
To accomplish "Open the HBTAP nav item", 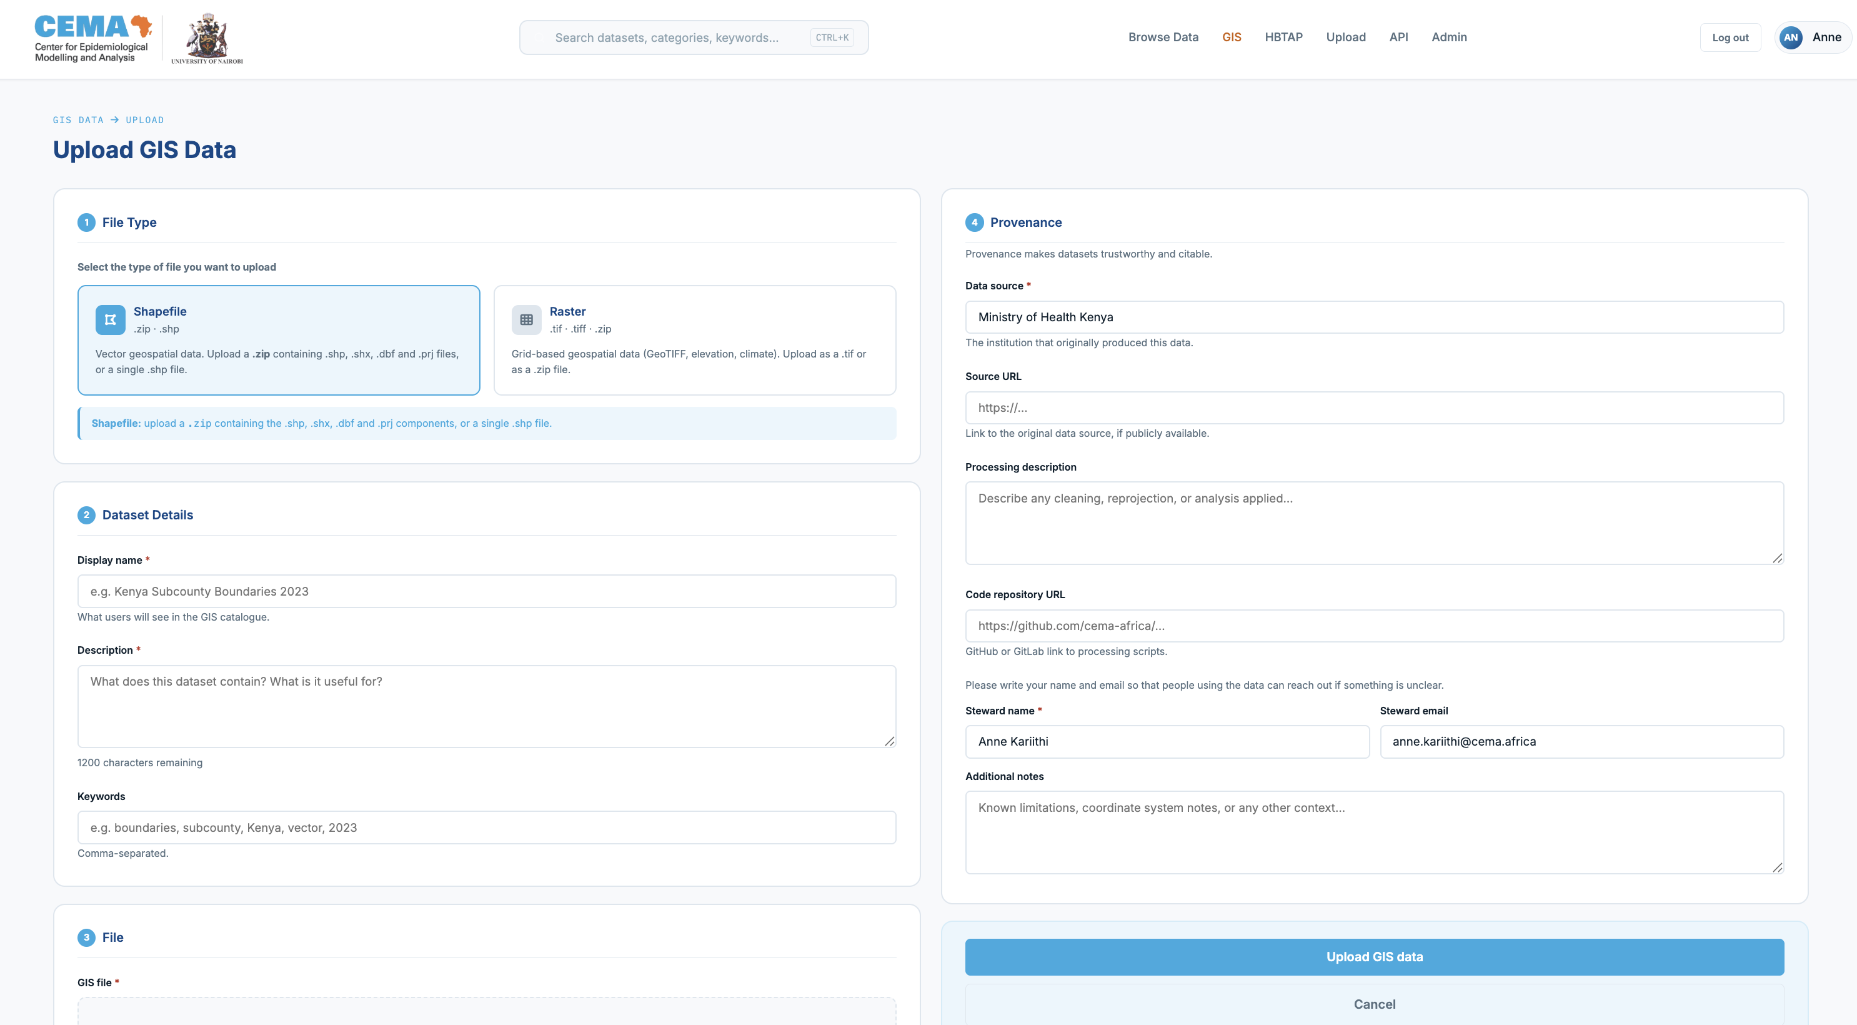I will [x=1283, y=37].
